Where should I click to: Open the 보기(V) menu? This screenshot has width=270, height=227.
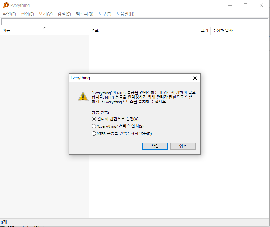45,14
